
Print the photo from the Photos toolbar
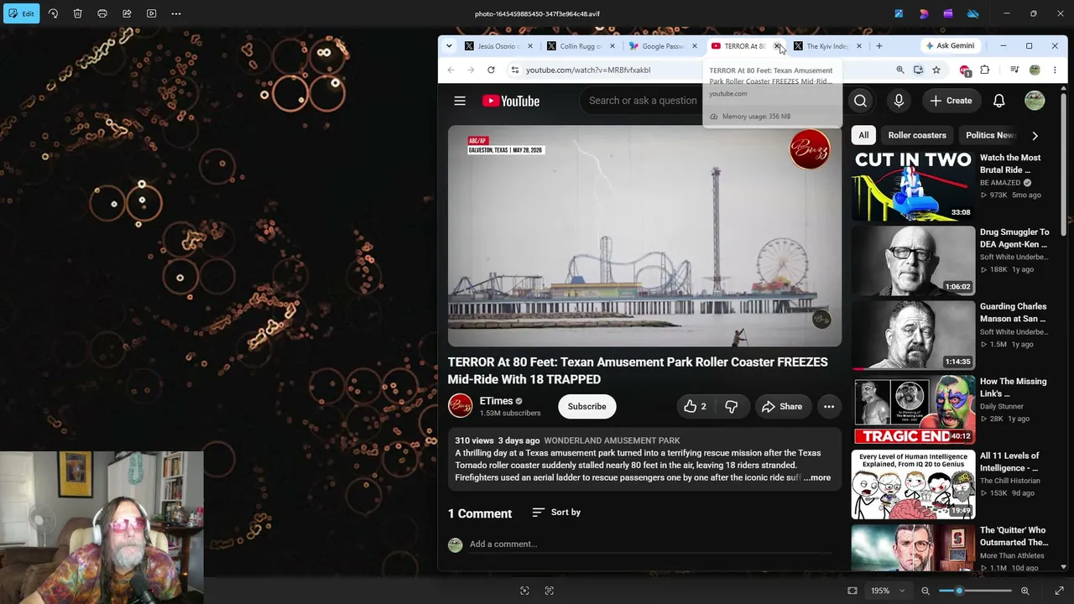(102, 13)
